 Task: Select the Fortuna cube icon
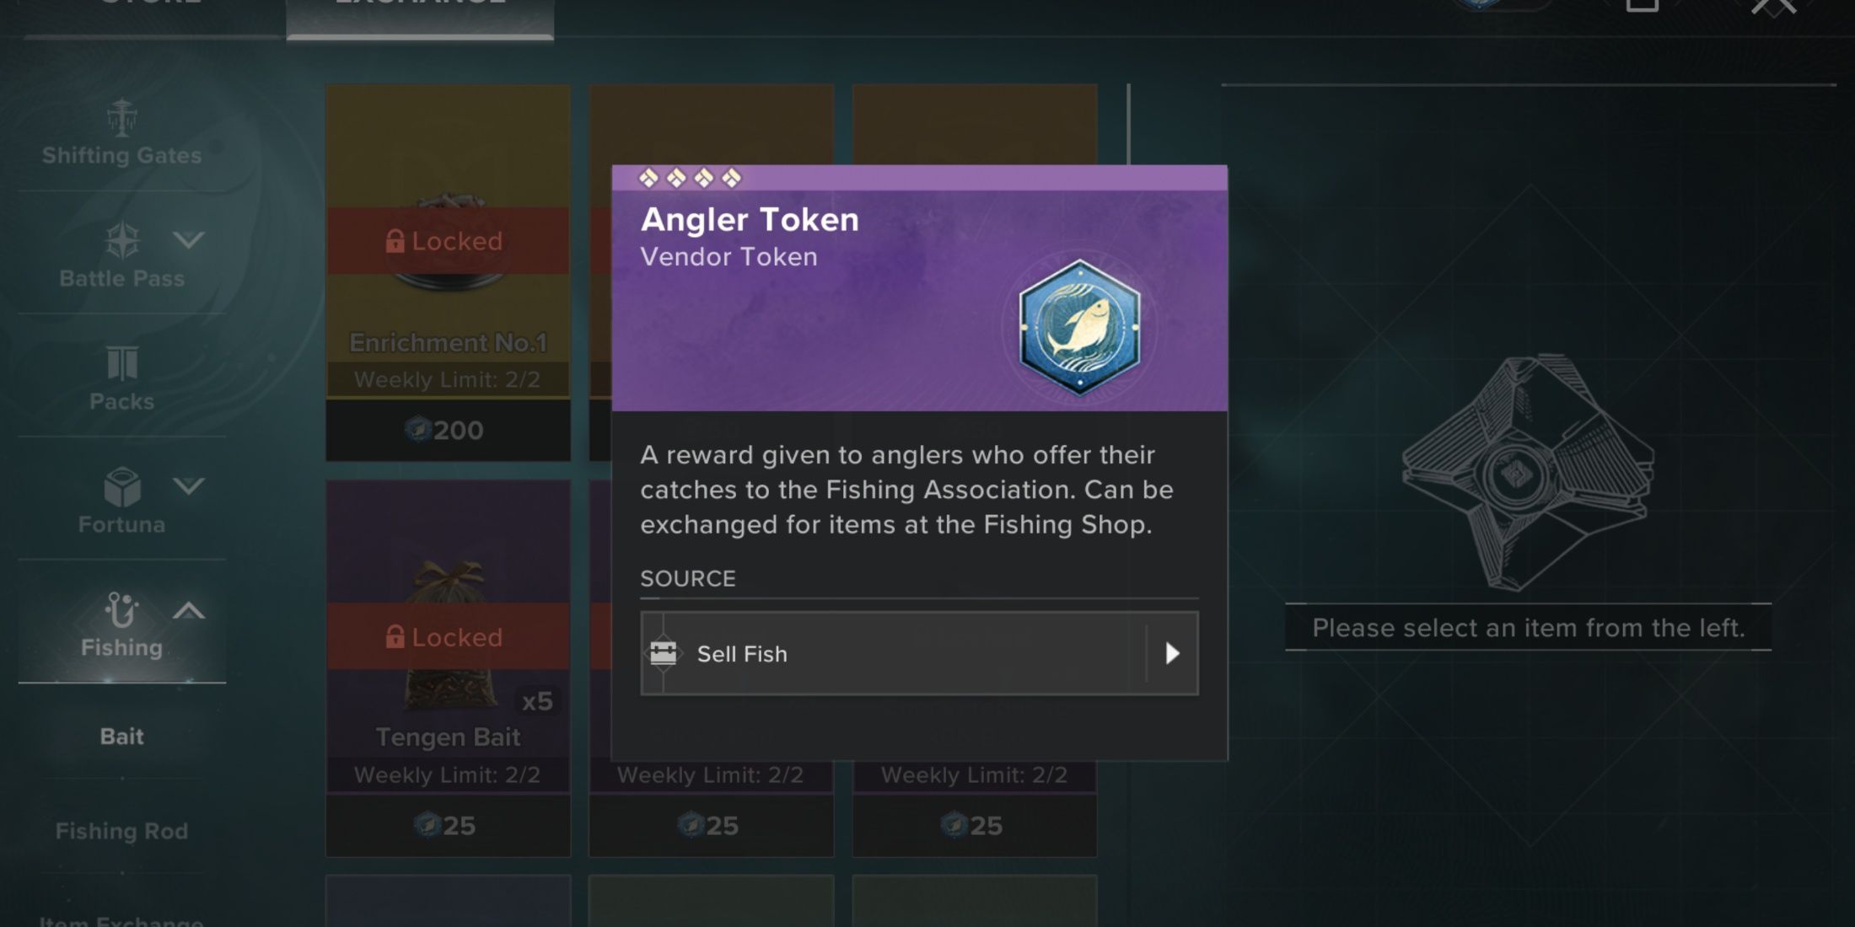122,486
